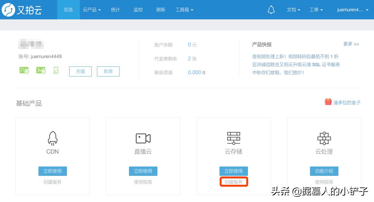This screenshot has width=374, height=202.
Task: Click the 云处理 network node icon
Action: coord(324,138)
